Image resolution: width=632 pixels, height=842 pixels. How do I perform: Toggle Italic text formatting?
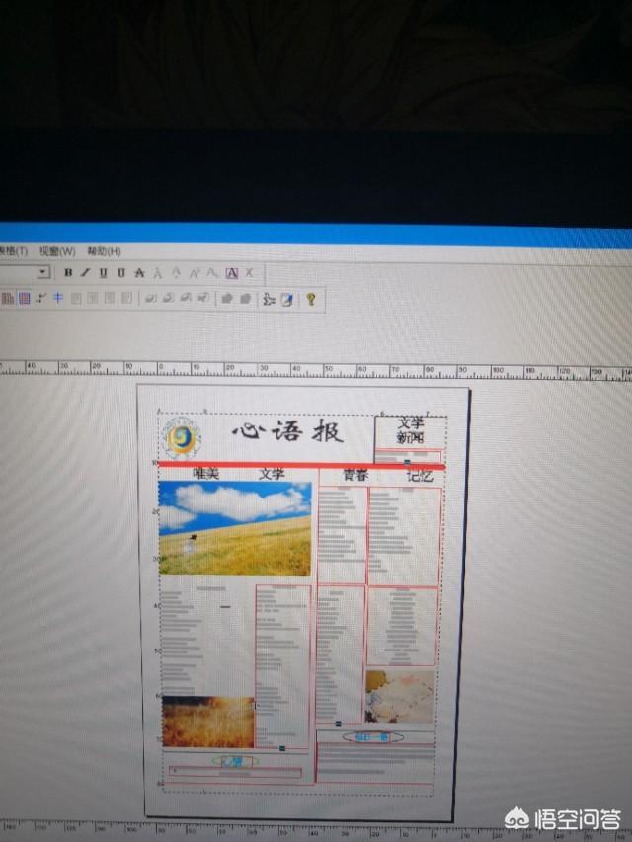click(x=85, y=273)
